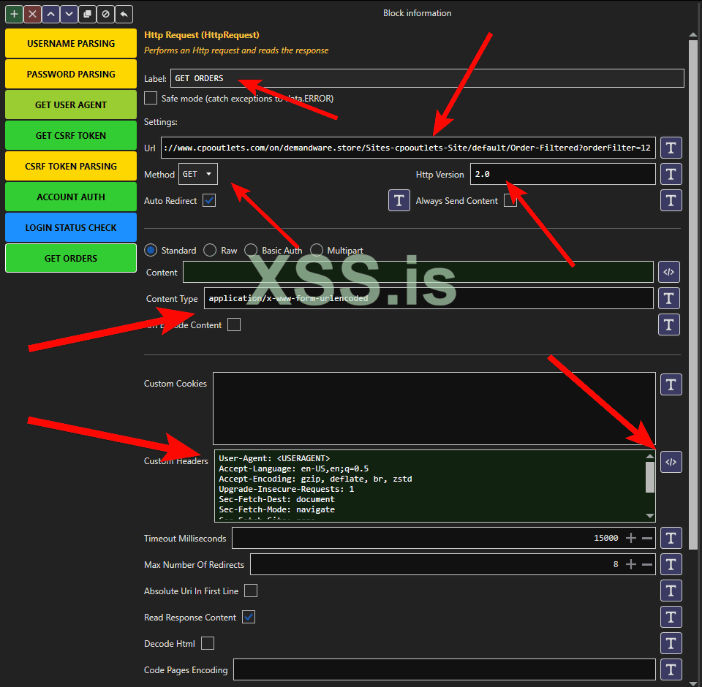The image size is (702, 687).
Task: Move the selected block up
Action: coord(51,15)
